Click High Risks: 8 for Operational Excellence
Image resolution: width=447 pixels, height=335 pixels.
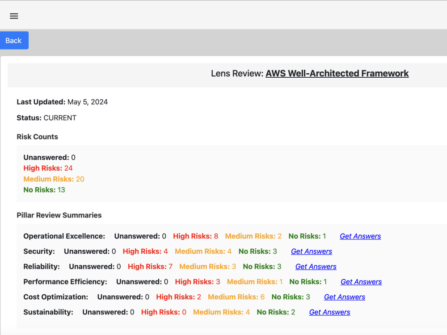click(195, 236)
